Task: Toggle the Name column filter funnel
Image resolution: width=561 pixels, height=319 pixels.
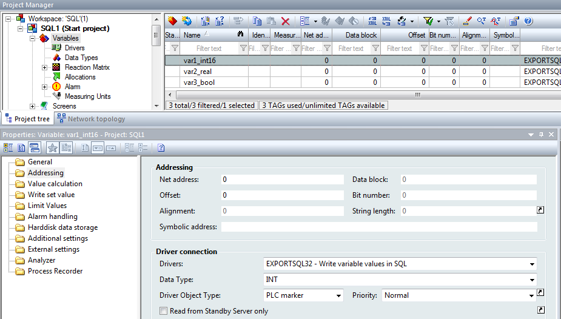Action: pyautogui.click(x=243, y=49)
